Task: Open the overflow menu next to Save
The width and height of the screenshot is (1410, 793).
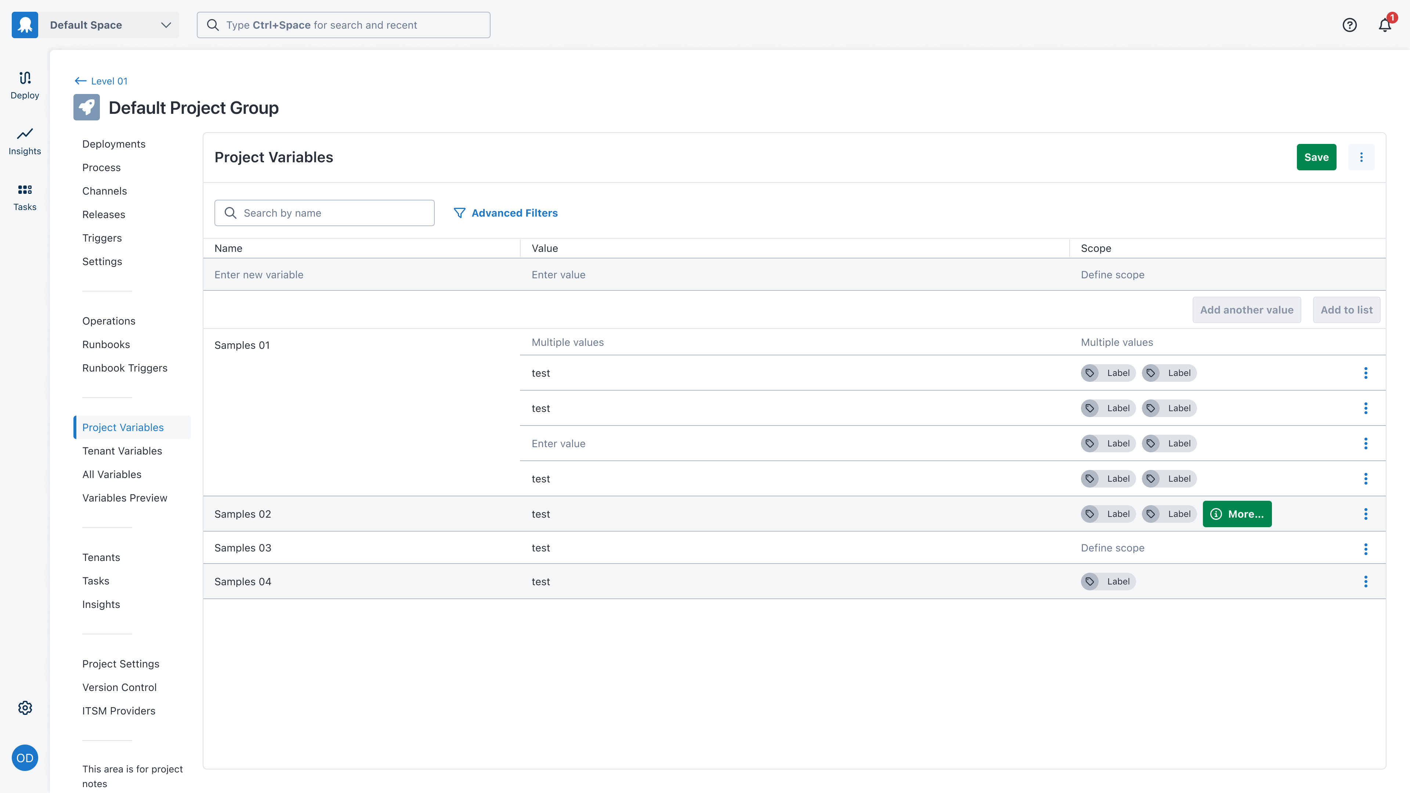Action: (1361, 157)
